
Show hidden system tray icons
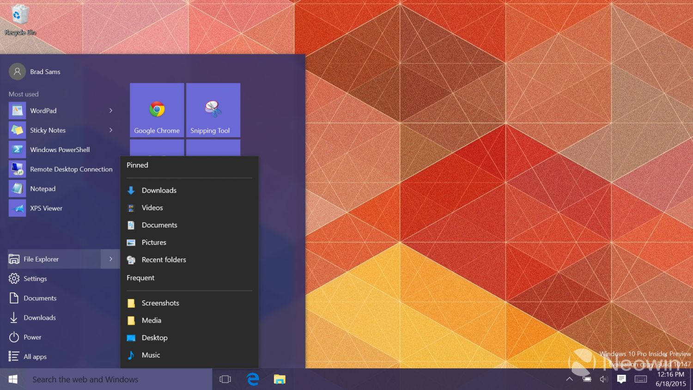point(569,379)
